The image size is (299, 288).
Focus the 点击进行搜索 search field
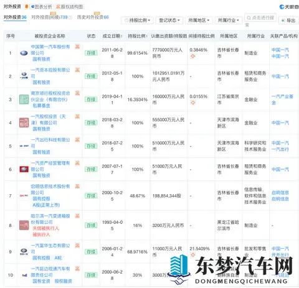pos(260,18)
